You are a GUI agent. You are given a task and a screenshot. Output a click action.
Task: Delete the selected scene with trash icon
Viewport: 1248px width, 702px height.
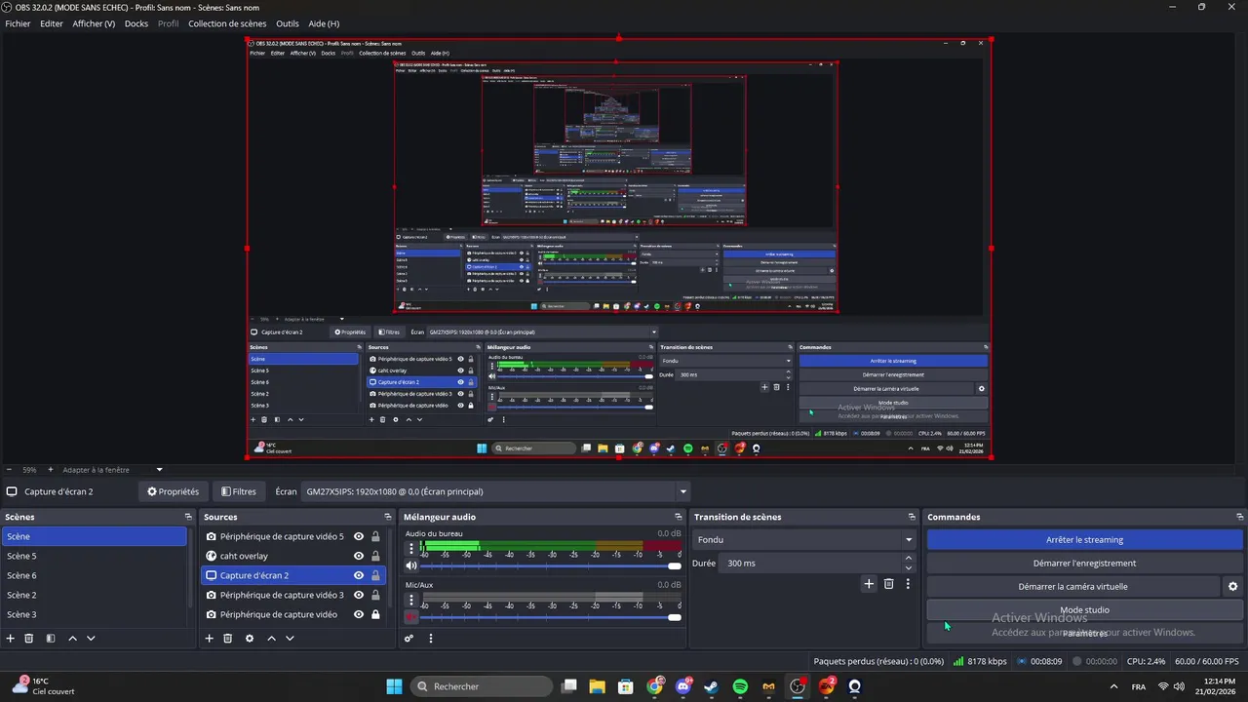29,639
